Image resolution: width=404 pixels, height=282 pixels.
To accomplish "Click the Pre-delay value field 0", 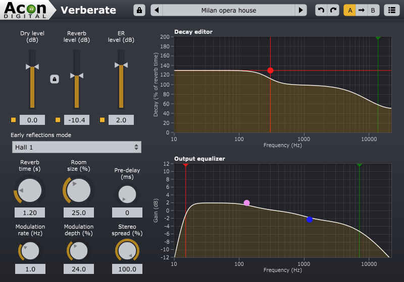I will (127, 213).
